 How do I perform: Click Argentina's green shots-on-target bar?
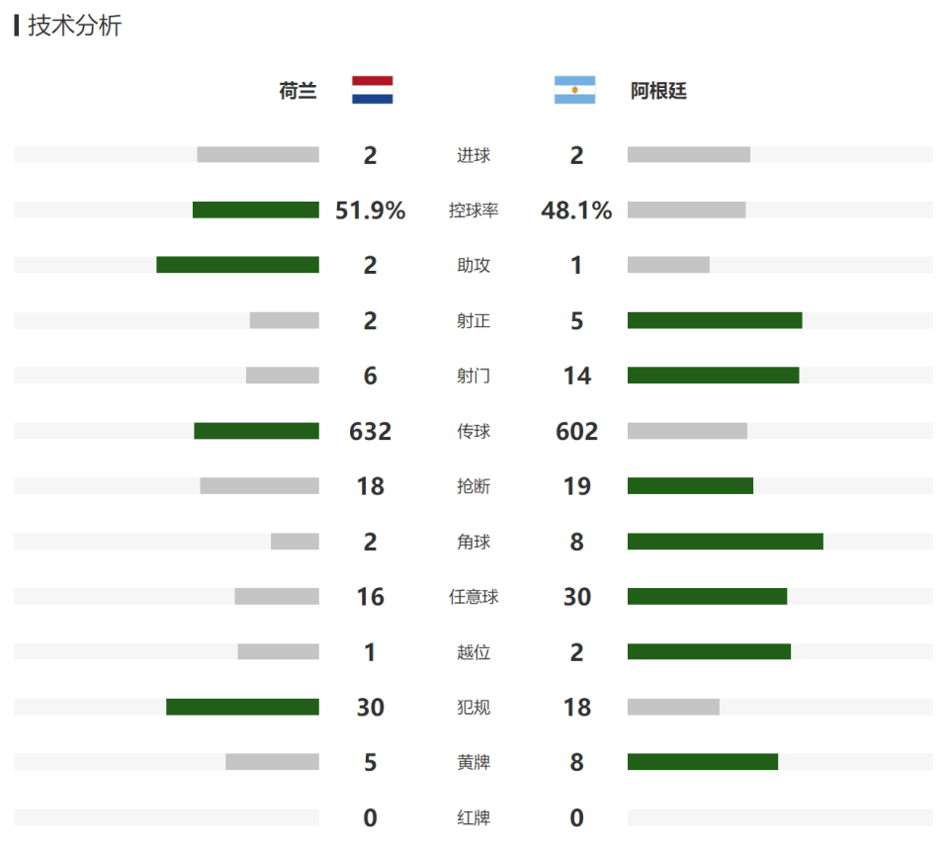715,320
